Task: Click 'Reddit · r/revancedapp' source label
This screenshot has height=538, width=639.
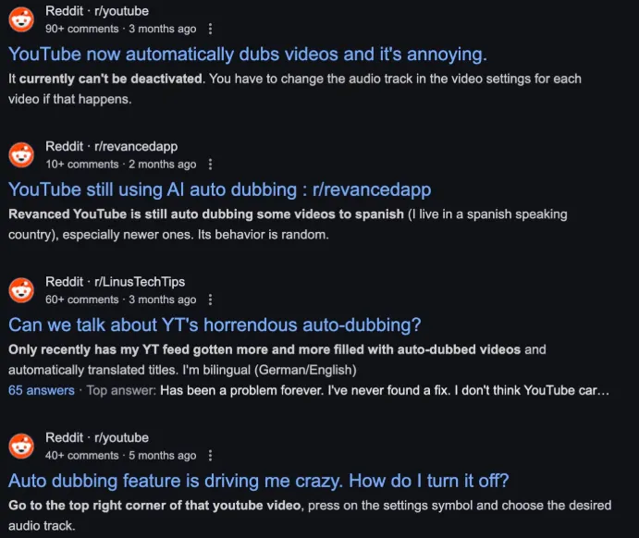Action: click(112, 146)
